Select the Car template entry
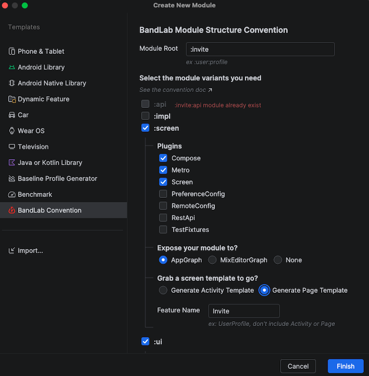The width and height of the screenshot is (369, 376). coord(23,115)
